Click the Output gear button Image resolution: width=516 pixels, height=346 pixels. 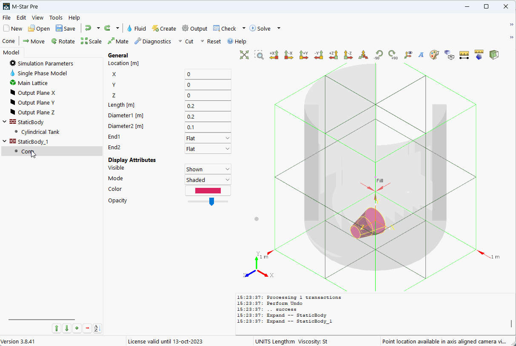194,28
